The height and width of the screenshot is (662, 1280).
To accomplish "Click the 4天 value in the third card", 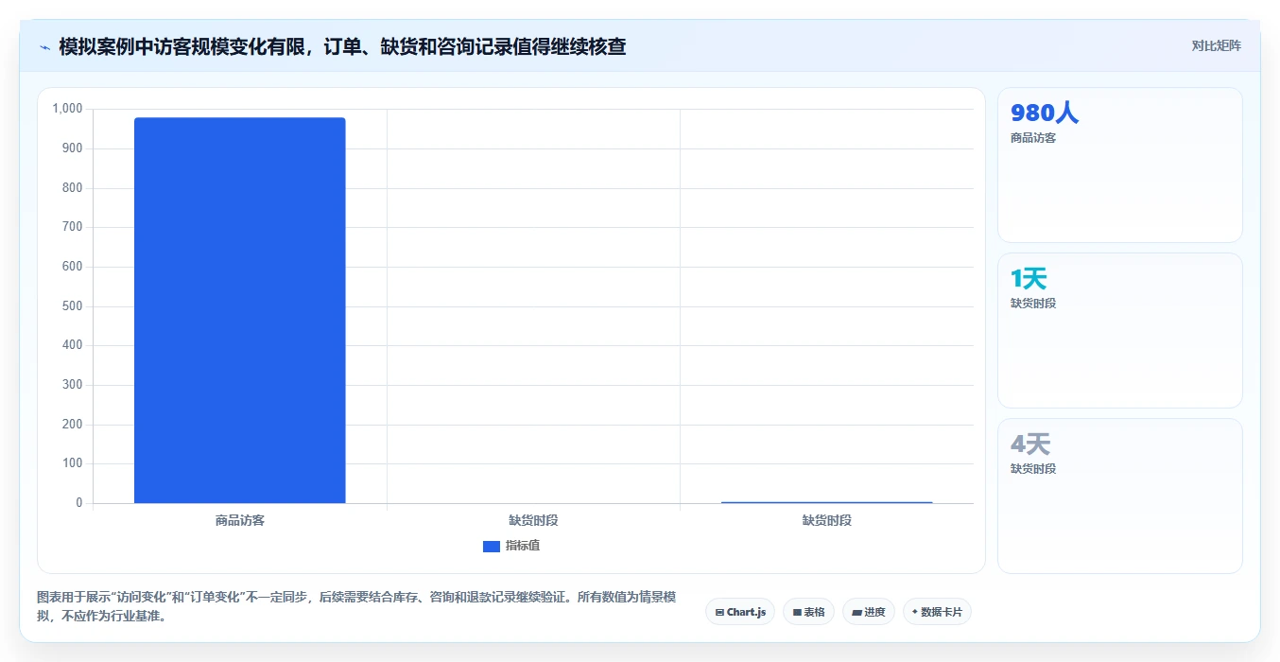I will click(1030, 444).
